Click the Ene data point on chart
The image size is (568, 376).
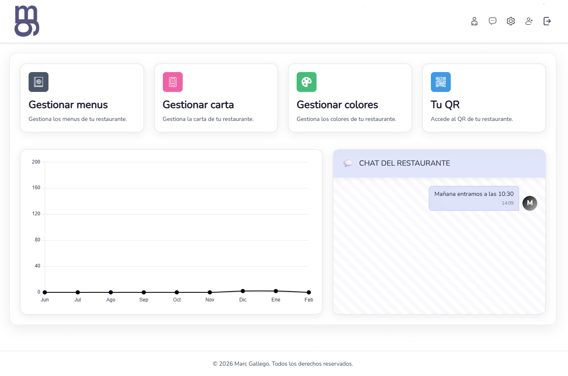click(276, 291)
